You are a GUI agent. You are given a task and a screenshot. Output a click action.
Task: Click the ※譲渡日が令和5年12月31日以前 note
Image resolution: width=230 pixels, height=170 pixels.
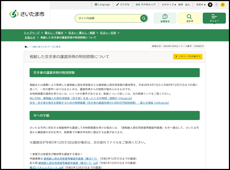[x=88, y=142]
